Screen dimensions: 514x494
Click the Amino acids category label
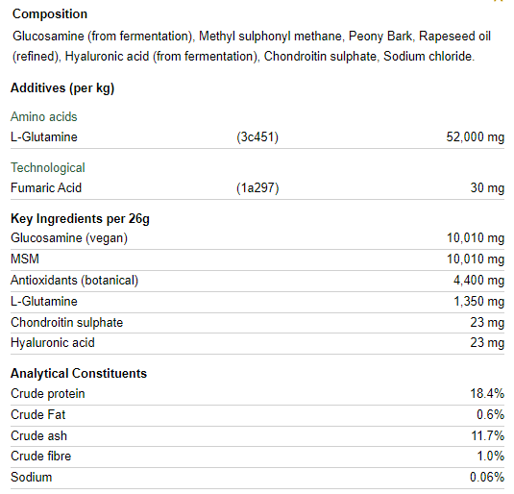[x=43, y=117]
